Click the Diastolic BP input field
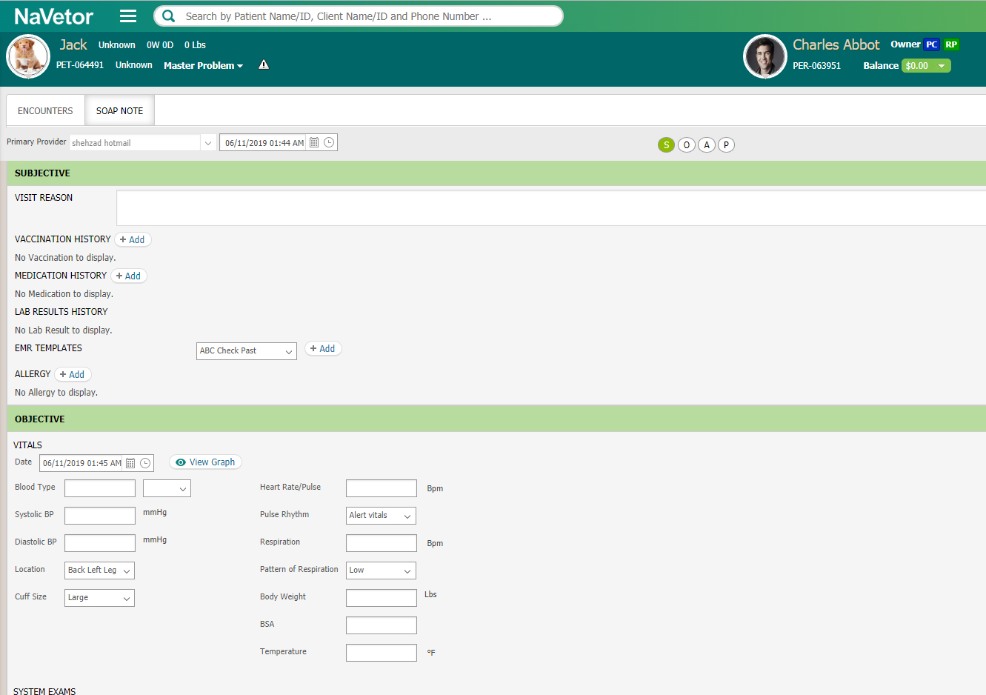This screenshot has width=986, height=695. pos(100,543)
